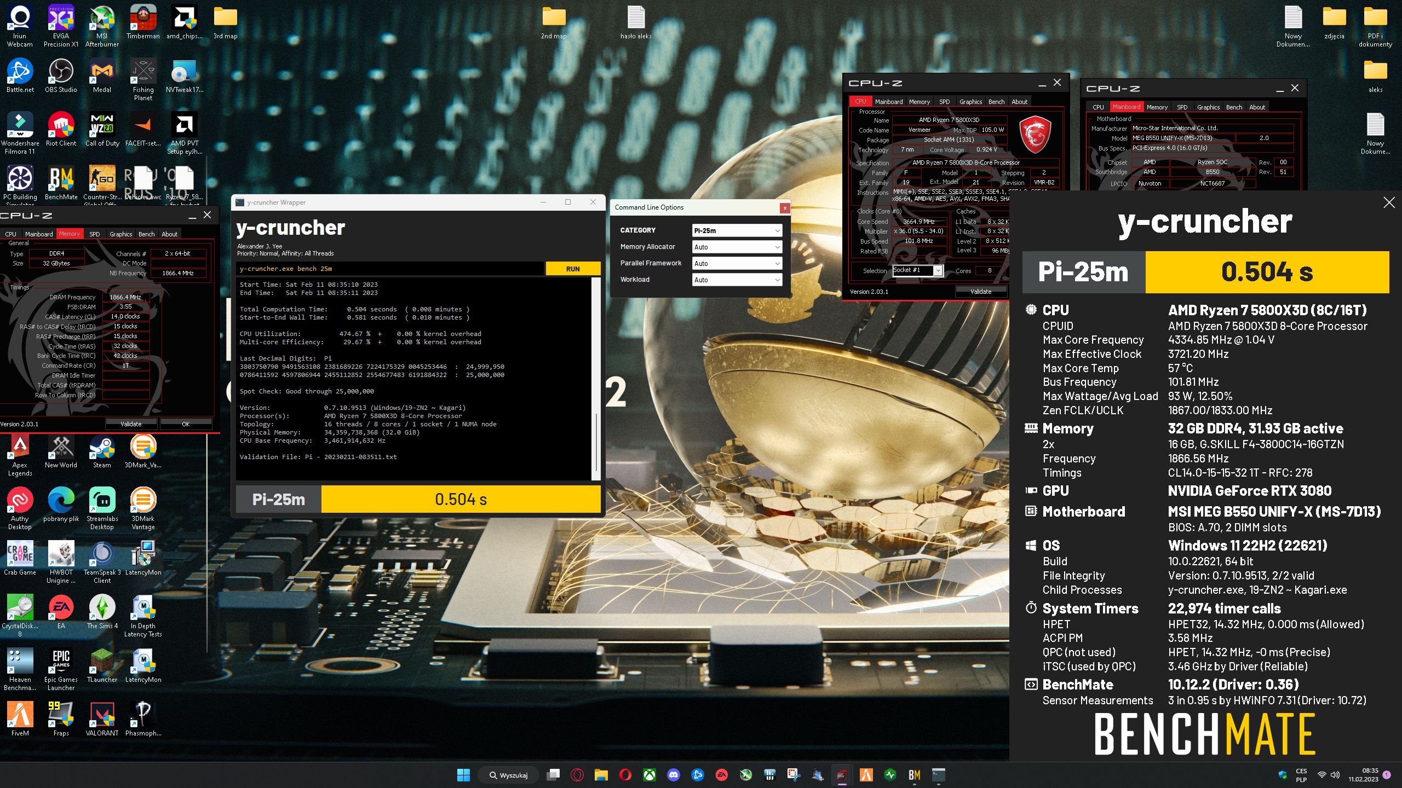1402x788 pixels.
Task: Click the 0.504 s result bar in wrapper
Action: (461, 499)
